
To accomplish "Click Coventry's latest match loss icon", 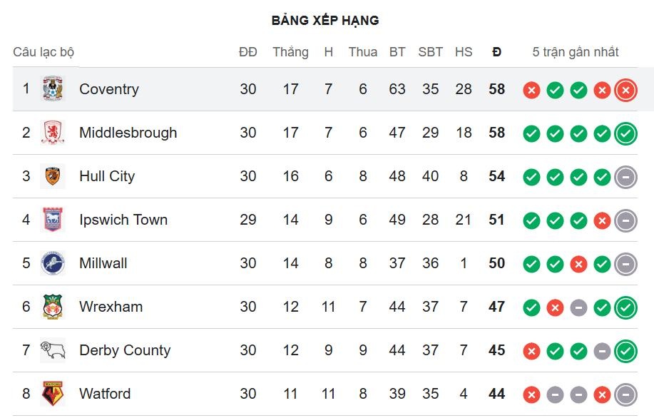I will click(625, 90).
